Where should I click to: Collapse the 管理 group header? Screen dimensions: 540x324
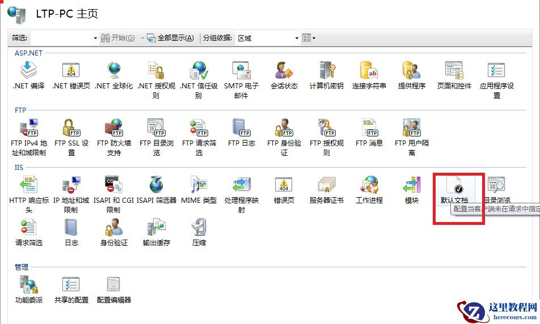pyautogui.click(x=22, y=267)
